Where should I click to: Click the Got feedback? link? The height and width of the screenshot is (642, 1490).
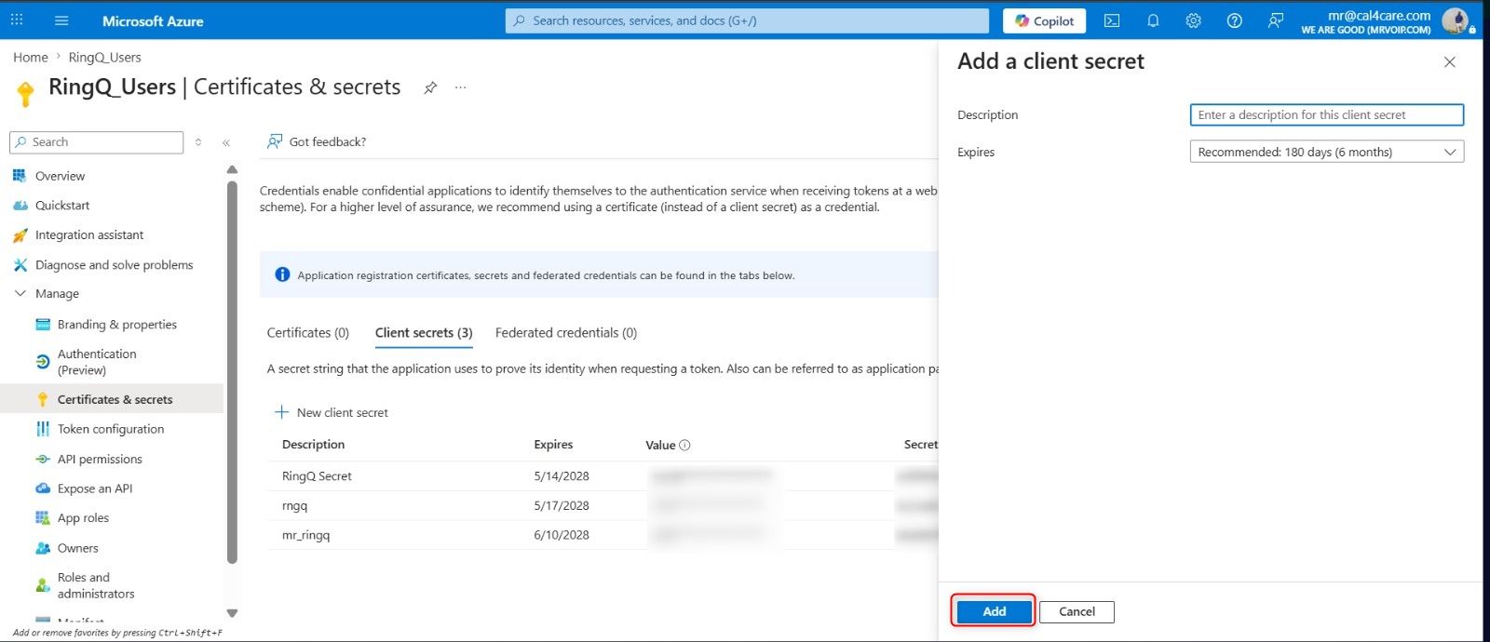coord(328,141)
